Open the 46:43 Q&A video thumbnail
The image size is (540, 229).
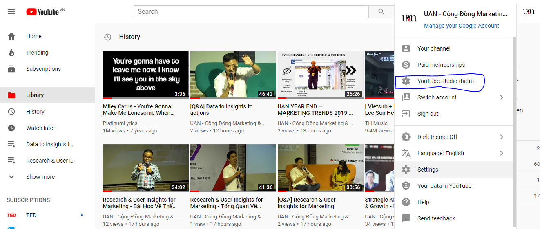(233, 75)
